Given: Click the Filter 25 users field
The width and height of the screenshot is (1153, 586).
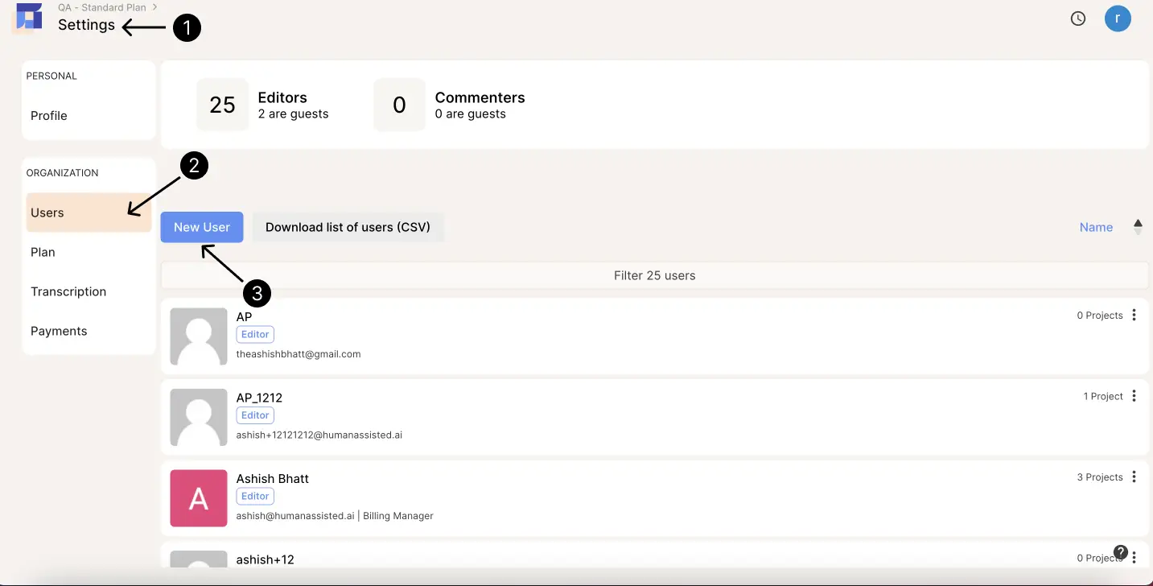Looking at the screenshot, I should [x=655, y=275].
